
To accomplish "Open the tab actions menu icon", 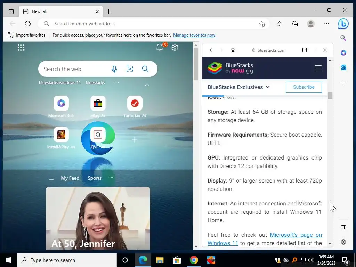I will 11,11.
